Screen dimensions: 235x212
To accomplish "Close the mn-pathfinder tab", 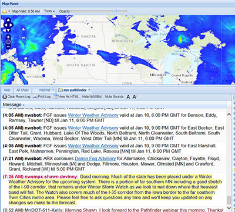I will pos(89,90).
